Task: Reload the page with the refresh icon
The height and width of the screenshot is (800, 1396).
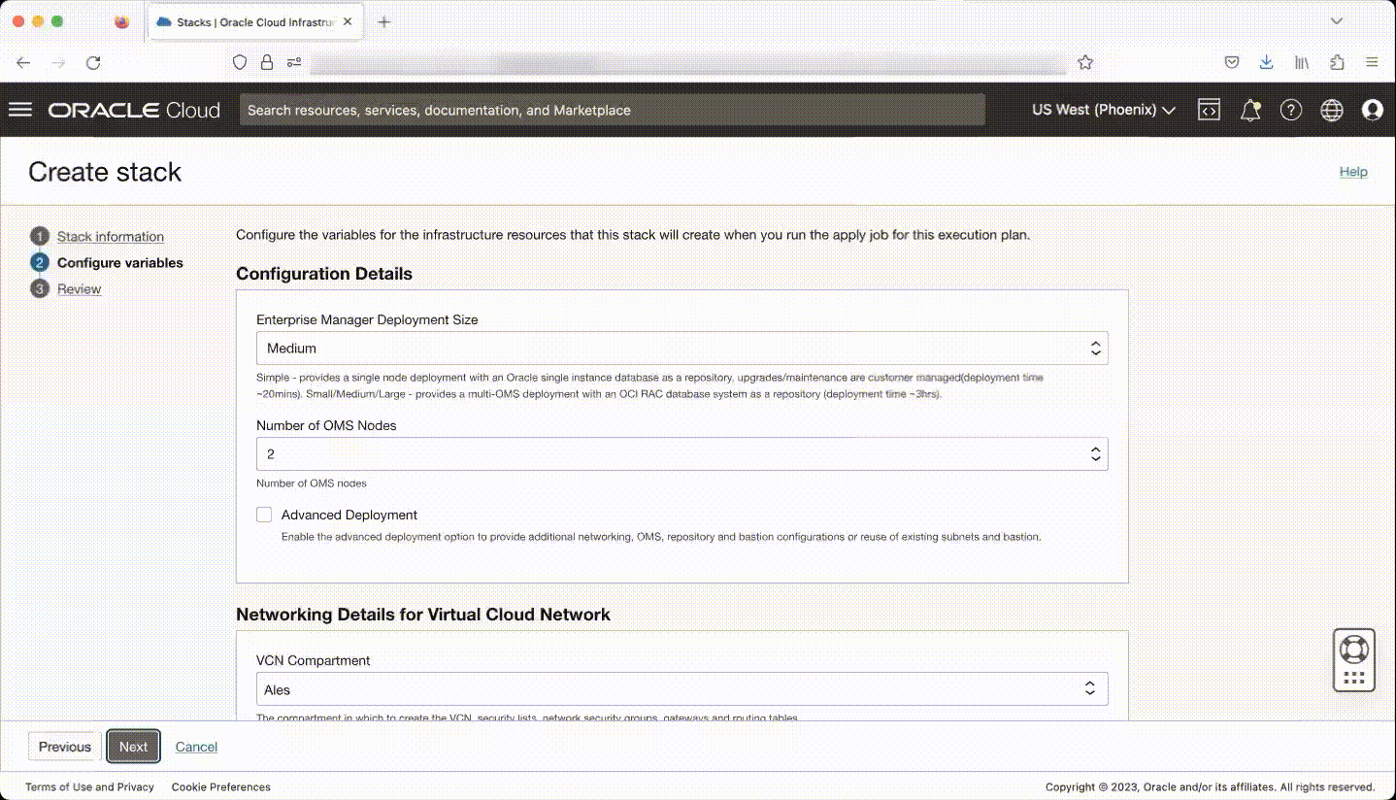Action: pos(93,62)
